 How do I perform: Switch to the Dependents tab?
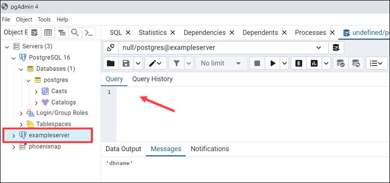(x=261, y=33)
